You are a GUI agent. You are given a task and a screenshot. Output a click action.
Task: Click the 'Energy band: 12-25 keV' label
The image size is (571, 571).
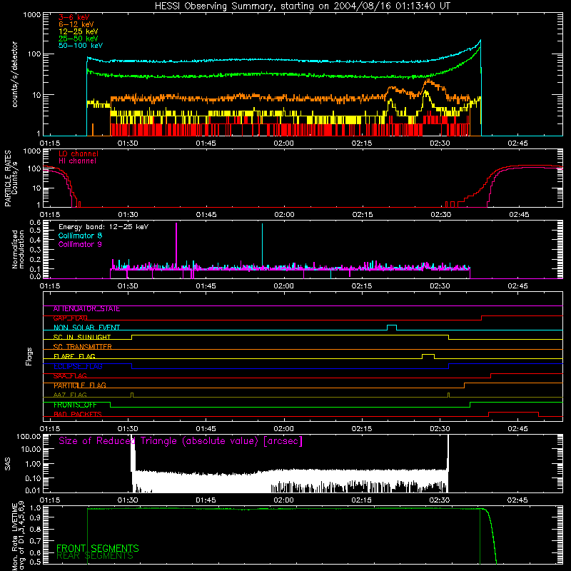(103, 227)
